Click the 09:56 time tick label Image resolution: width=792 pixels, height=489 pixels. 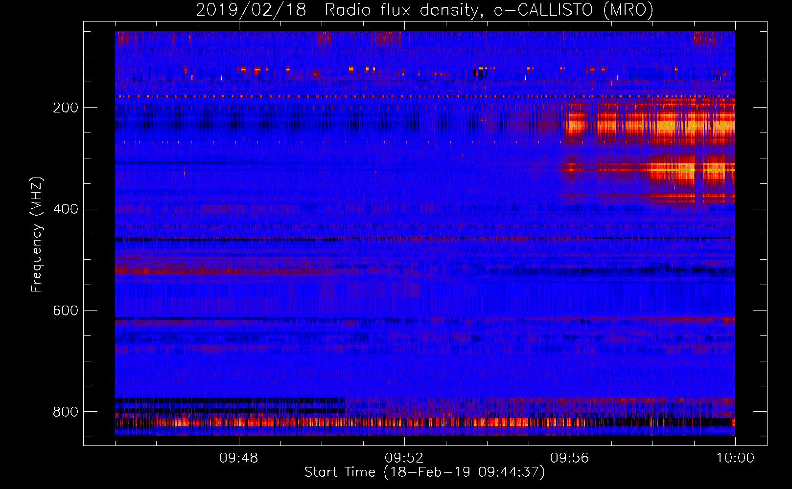coord(570,458)
